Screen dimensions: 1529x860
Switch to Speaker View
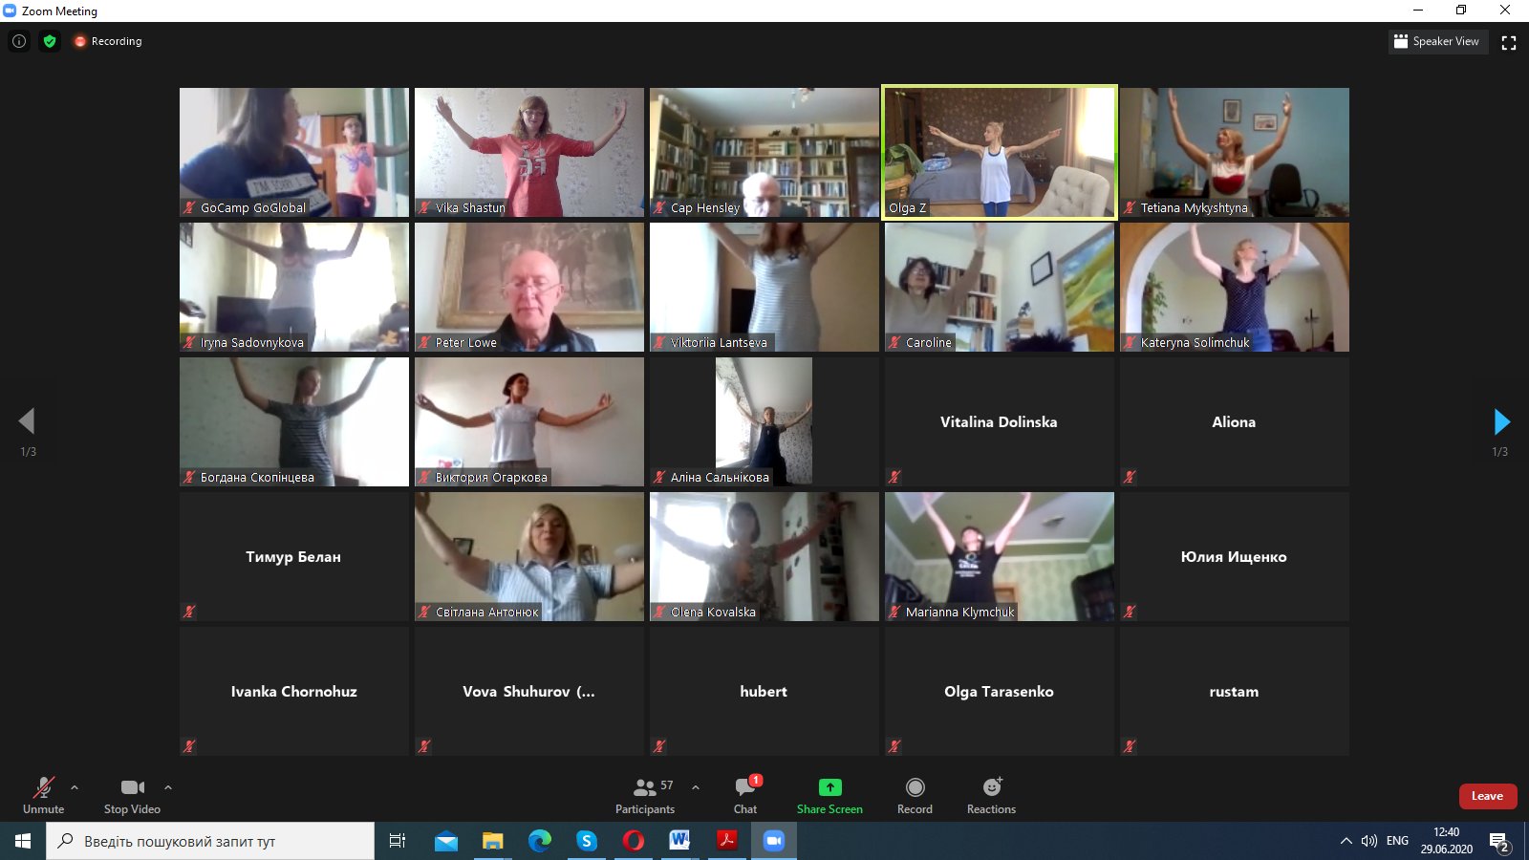pyautogui.click(x=1437, y=41)
